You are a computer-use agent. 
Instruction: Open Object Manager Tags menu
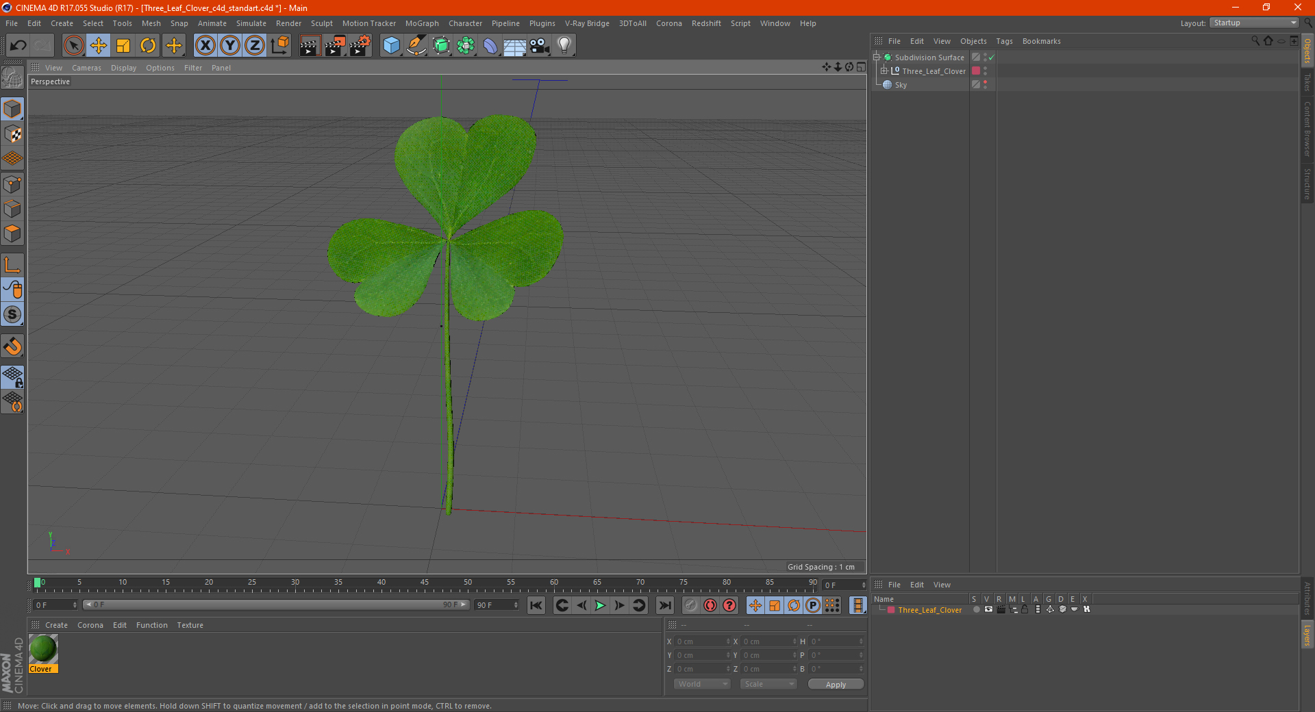click(1004, 41)
